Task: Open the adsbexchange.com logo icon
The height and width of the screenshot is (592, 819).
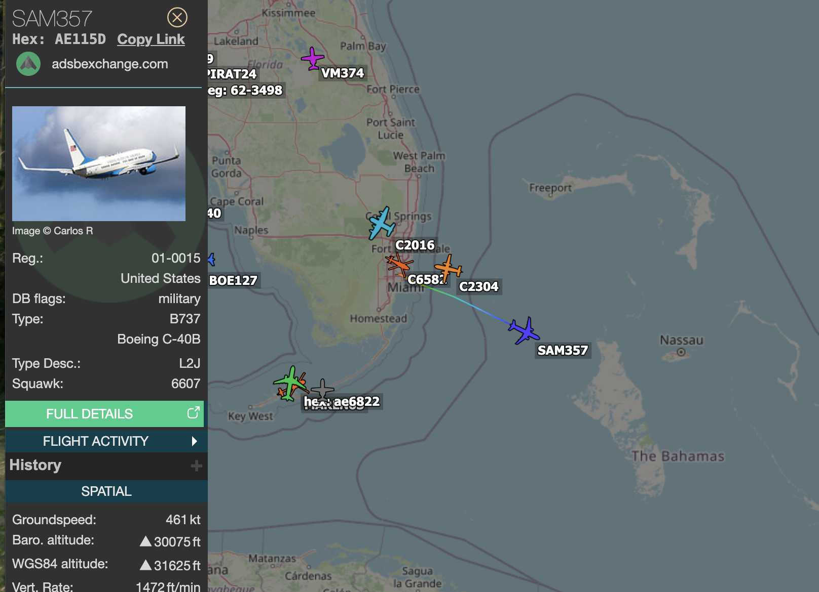Action: pos(28,64)
